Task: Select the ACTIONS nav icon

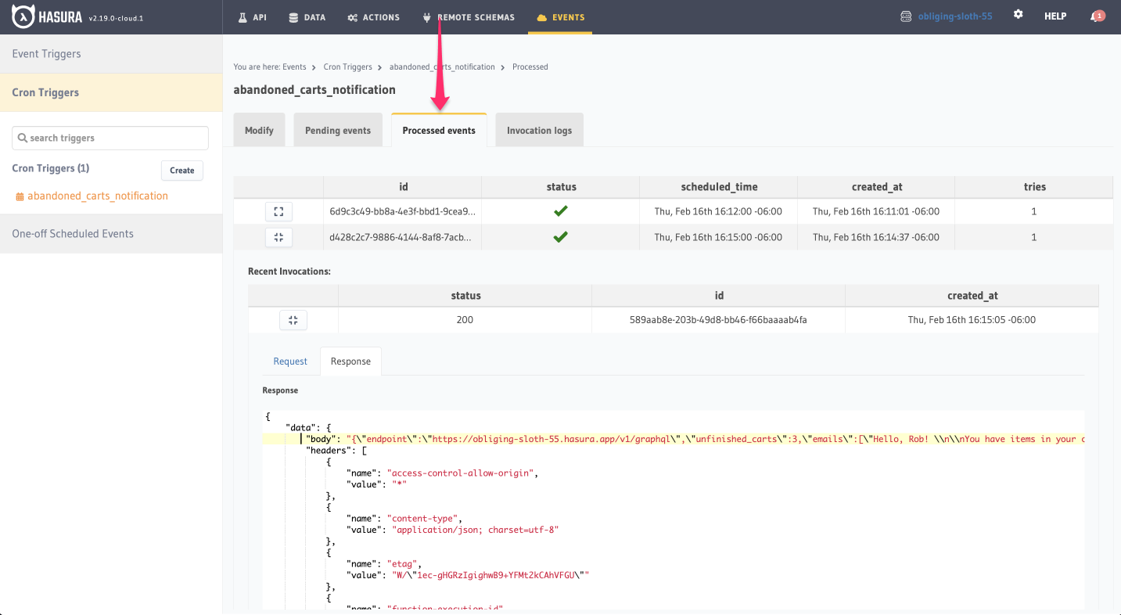Action: 354,16
